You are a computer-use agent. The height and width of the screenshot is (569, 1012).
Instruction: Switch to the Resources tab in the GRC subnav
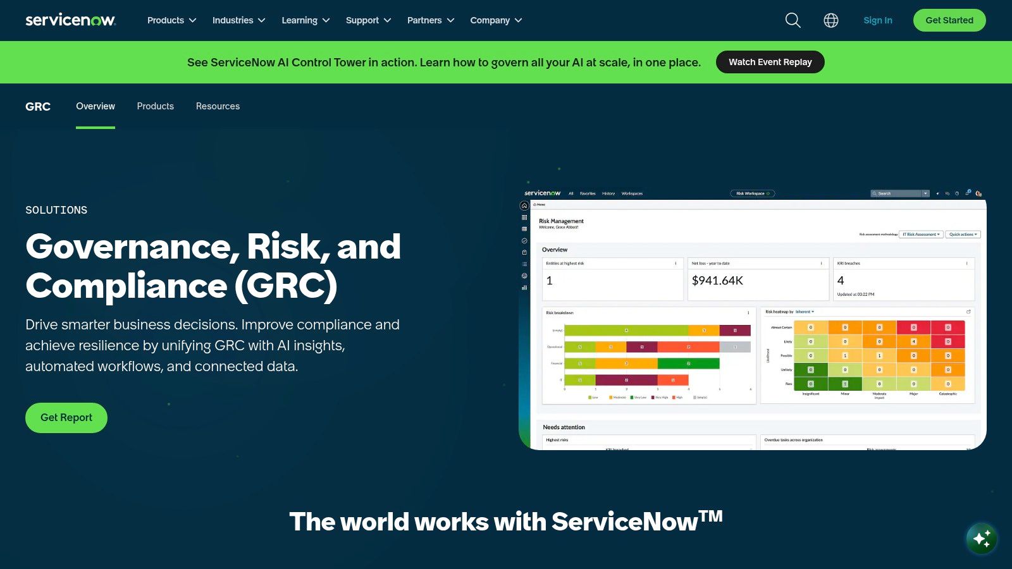tap(218, 106)
